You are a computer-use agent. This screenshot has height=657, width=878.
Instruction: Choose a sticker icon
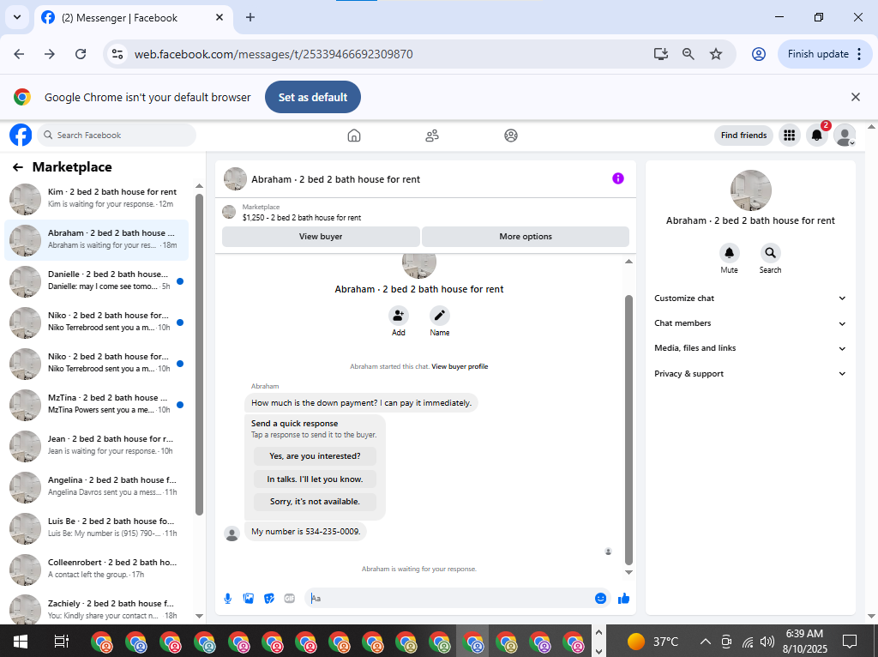click(x=269, y=599)
